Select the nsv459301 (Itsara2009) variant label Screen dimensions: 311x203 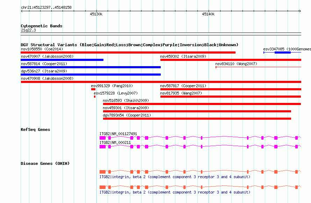click(x=126, y=108)
